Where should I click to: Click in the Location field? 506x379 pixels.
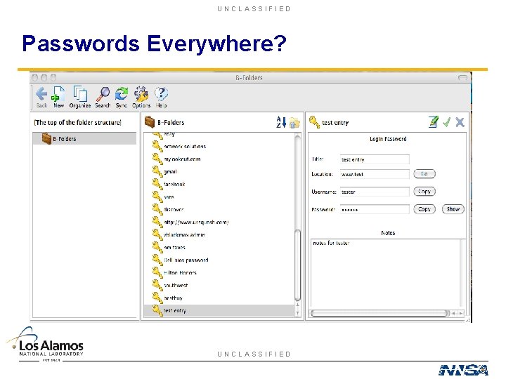pyautogui.click(x=375, y=174)
